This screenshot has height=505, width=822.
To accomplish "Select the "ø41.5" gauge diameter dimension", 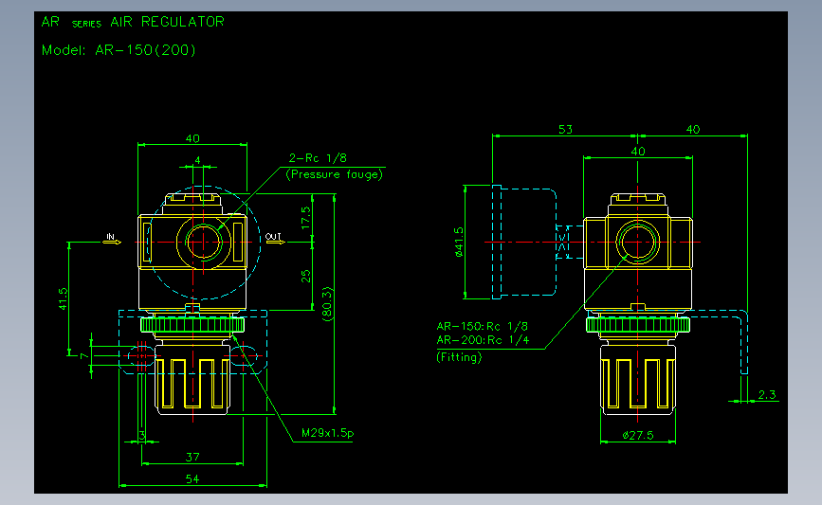I will click(459, 242).
